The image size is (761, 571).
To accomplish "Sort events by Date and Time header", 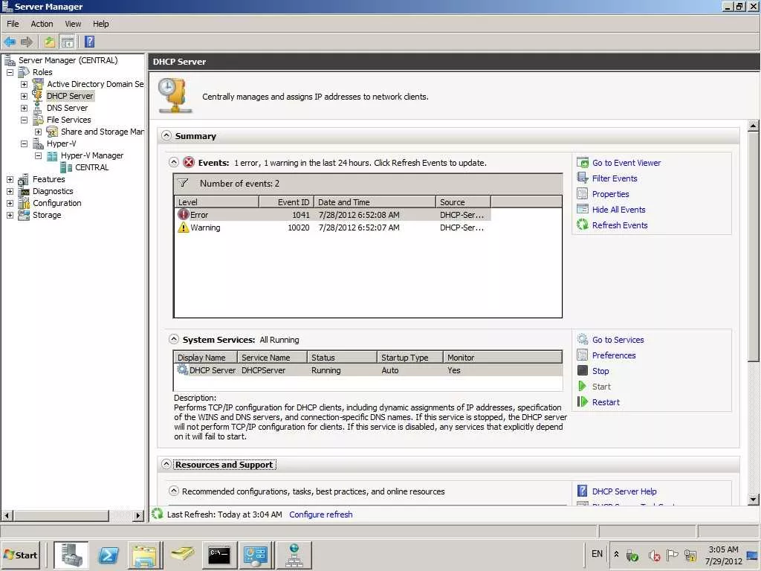I will point(375,202).
